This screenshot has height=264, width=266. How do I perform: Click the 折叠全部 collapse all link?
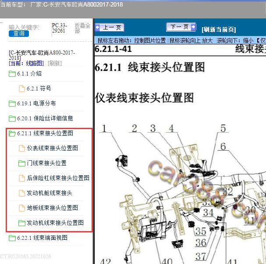click(x=82, y=28)
